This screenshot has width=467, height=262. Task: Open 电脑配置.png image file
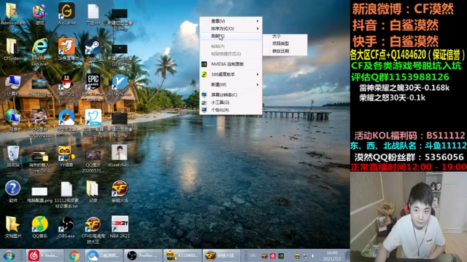[x=39, y=193]
